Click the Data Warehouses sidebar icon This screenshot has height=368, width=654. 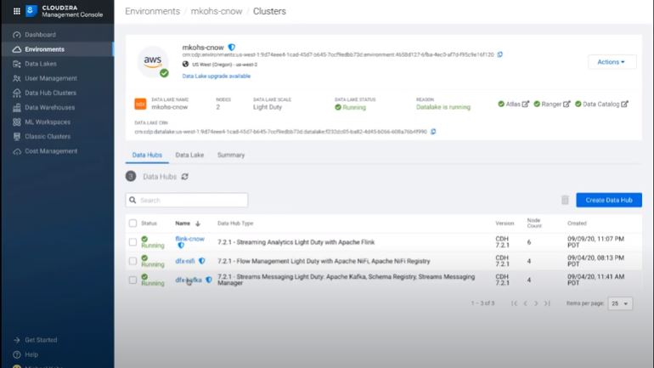point(17,108)
